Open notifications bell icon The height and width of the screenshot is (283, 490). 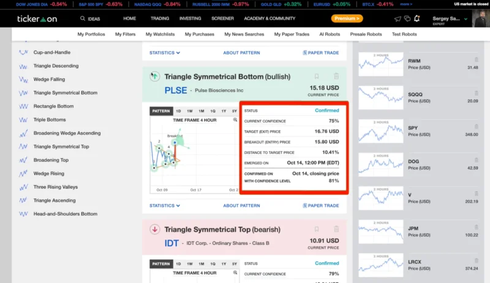pos(417,18)
